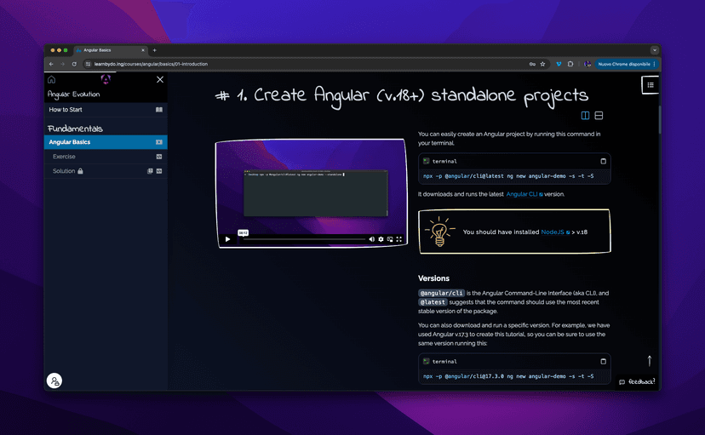
Task: Open the How to Start lesson
Action: (106, 110)
